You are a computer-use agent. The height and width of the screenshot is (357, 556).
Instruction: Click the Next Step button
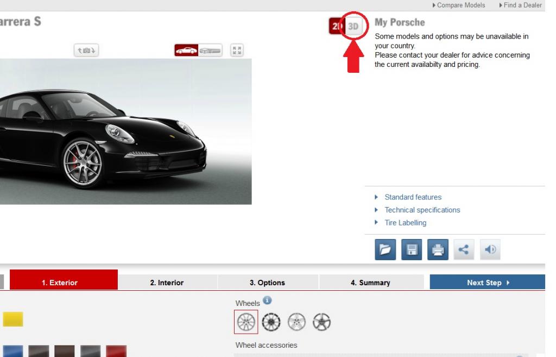[486, 282]
